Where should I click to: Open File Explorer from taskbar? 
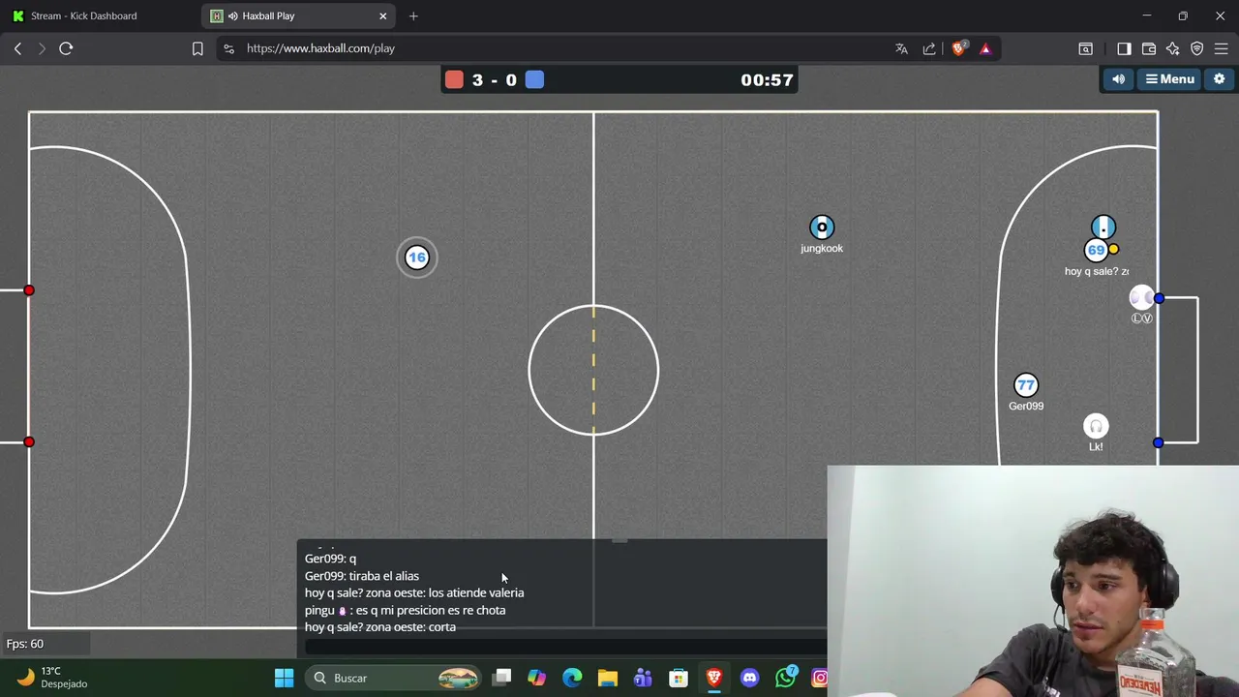[x=607, y=678]
